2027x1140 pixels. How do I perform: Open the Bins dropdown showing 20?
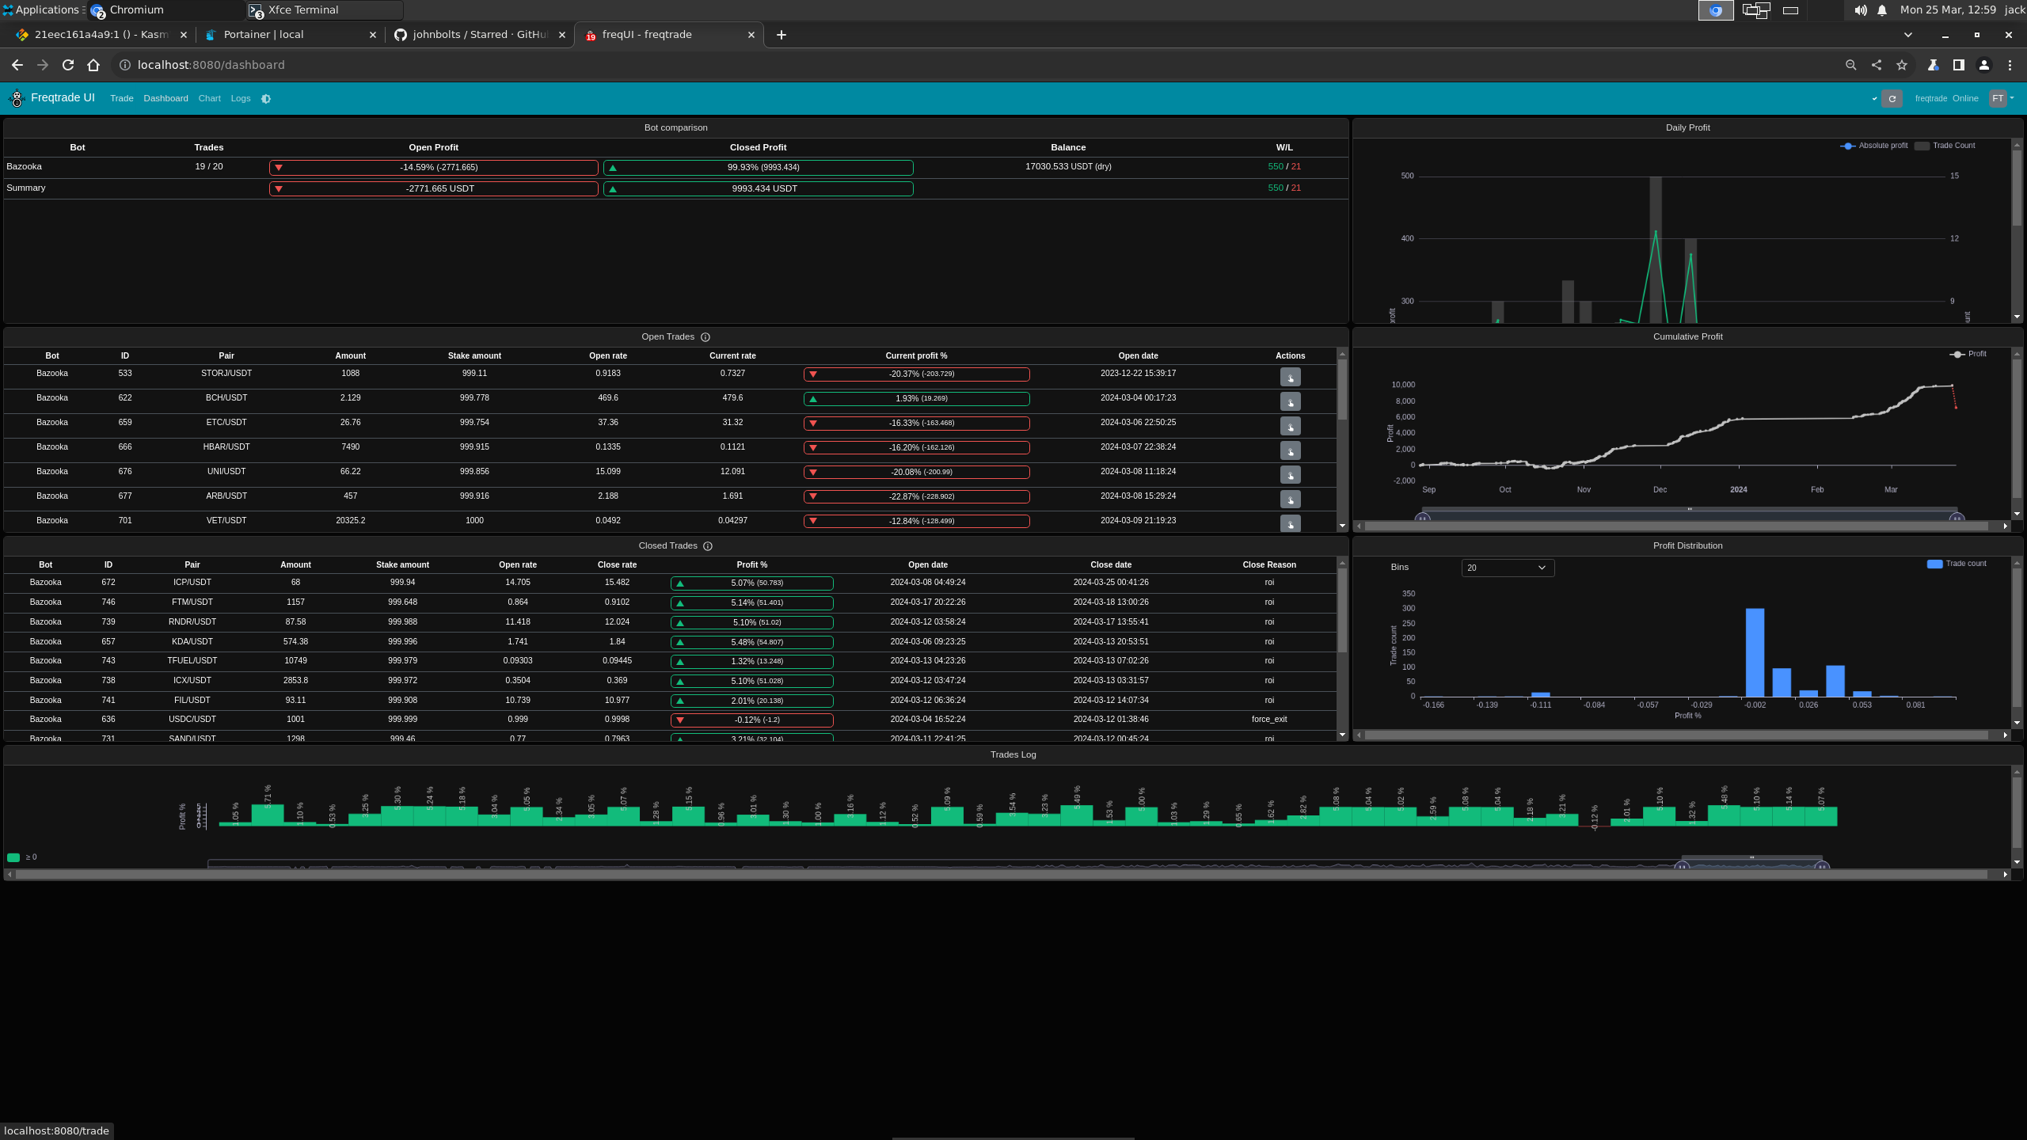(x=1507, y=568)
